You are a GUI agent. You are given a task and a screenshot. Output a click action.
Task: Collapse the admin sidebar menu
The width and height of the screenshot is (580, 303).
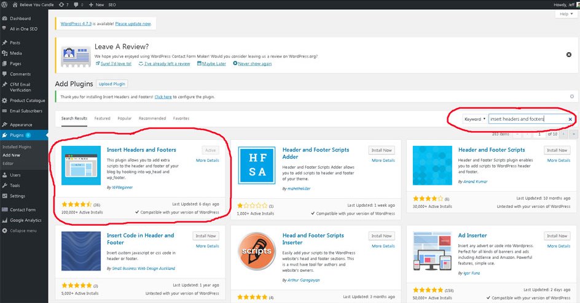click(24, 231)
